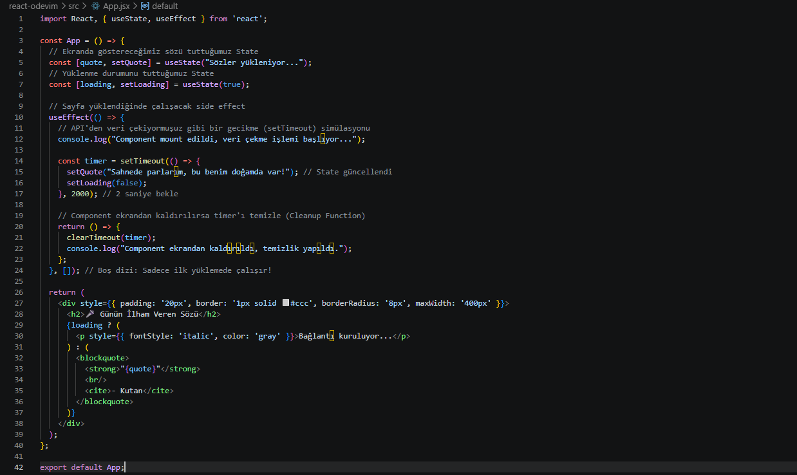Screen dimensions: 797x475
Task: Click the closing </blockquote> tag
Action: point(104,402)
